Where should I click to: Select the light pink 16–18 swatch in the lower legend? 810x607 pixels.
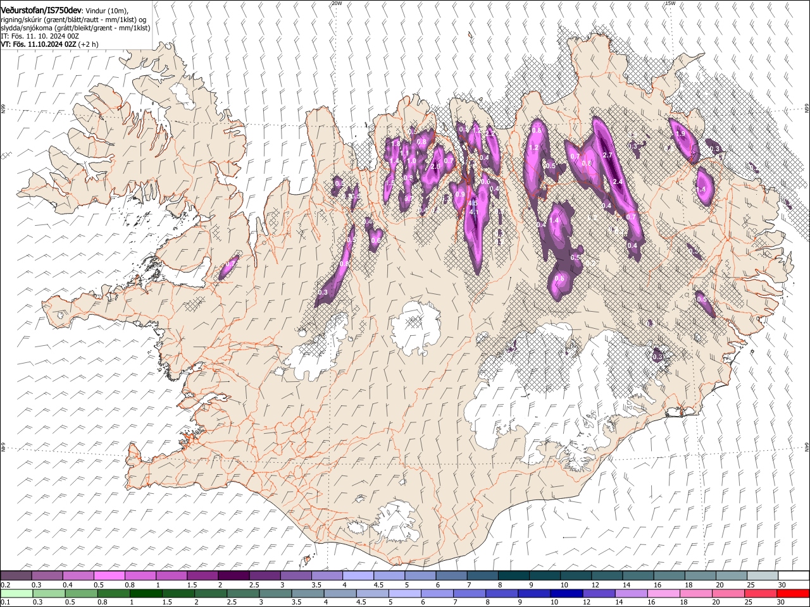[663, 593]
